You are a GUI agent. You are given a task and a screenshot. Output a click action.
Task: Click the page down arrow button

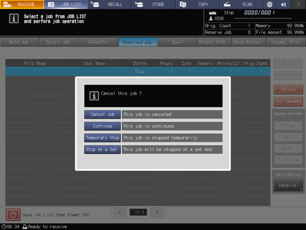[x=157, y=212]
